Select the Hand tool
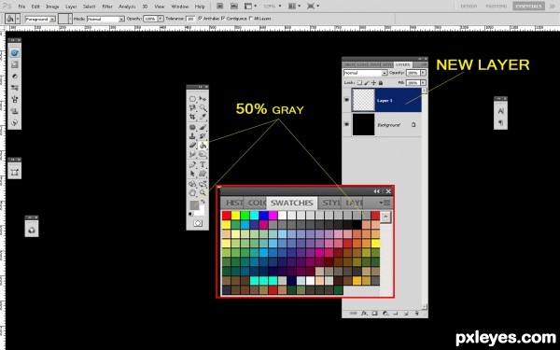This screenshot has width=560, height=350. (192, 193)
